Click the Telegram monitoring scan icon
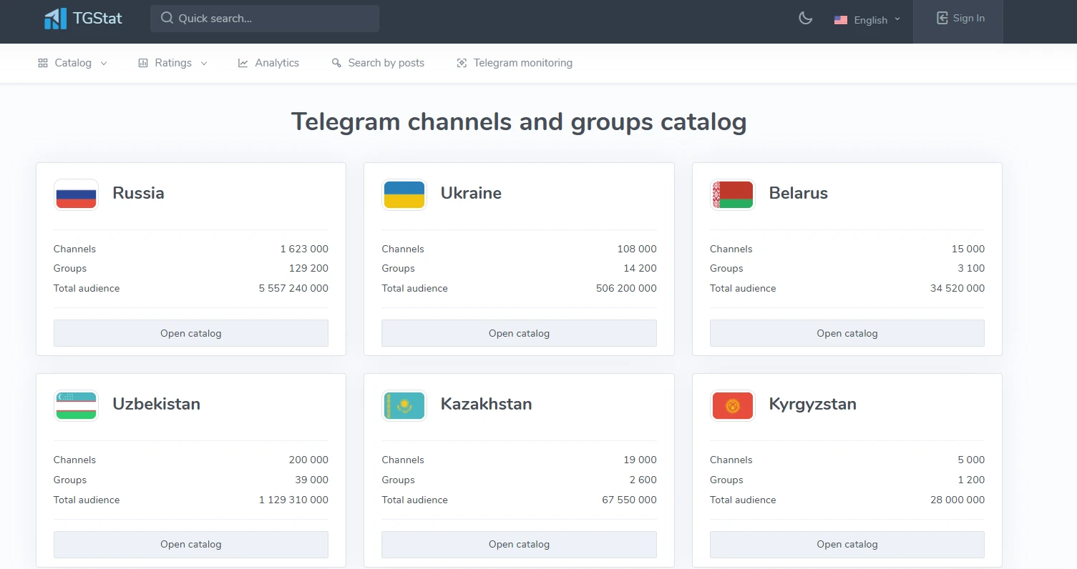 (x=462, y=63)
